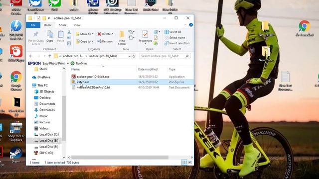This screenshot has height=179, width=319.
Task: Open the Shop for HP Supplies shortcut
Action: coord(16,132)
